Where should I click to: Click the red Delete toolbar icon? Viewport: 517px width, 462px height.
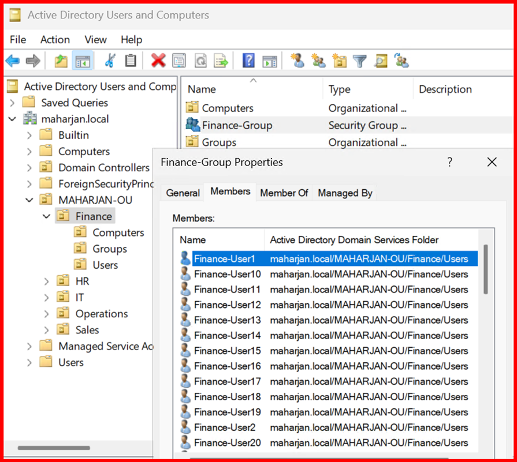point(158,61)
